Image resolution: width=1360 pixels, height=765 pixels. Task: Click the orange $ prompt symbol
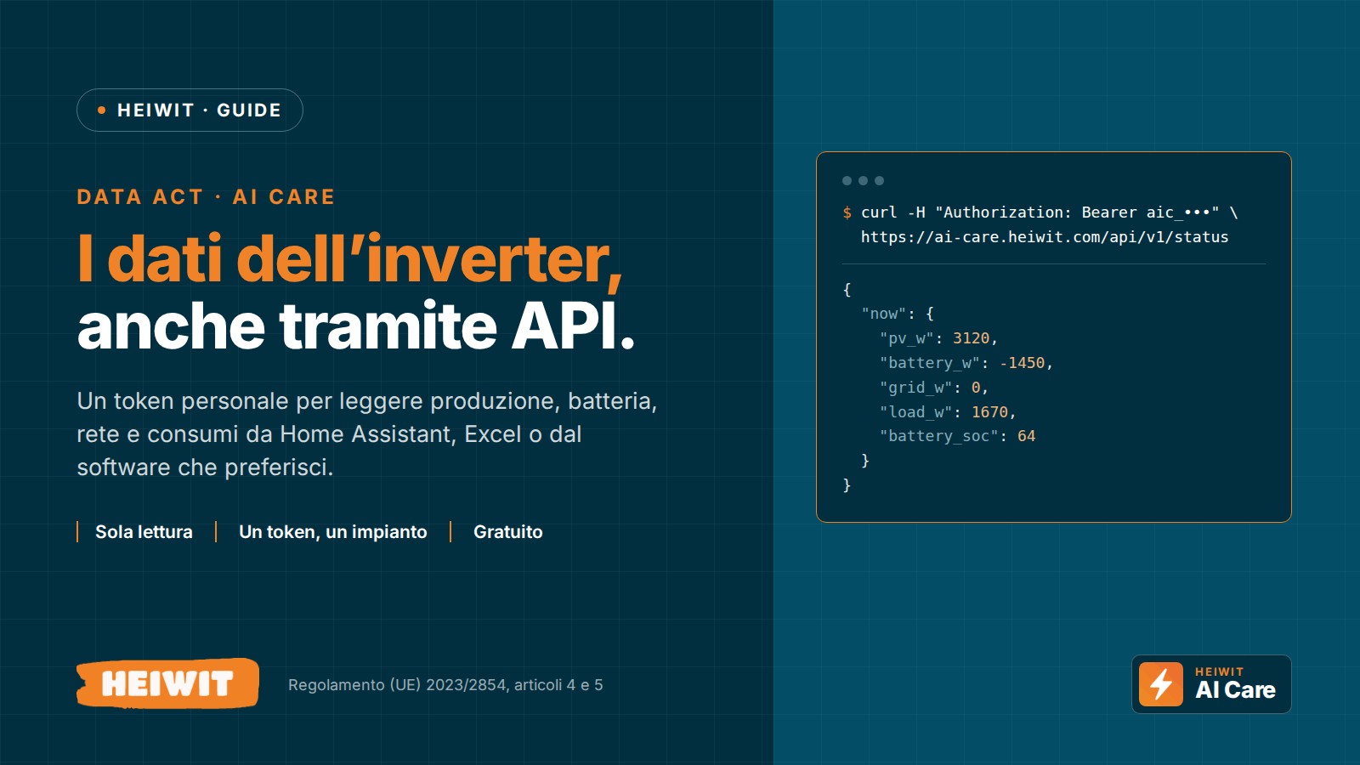847,212
